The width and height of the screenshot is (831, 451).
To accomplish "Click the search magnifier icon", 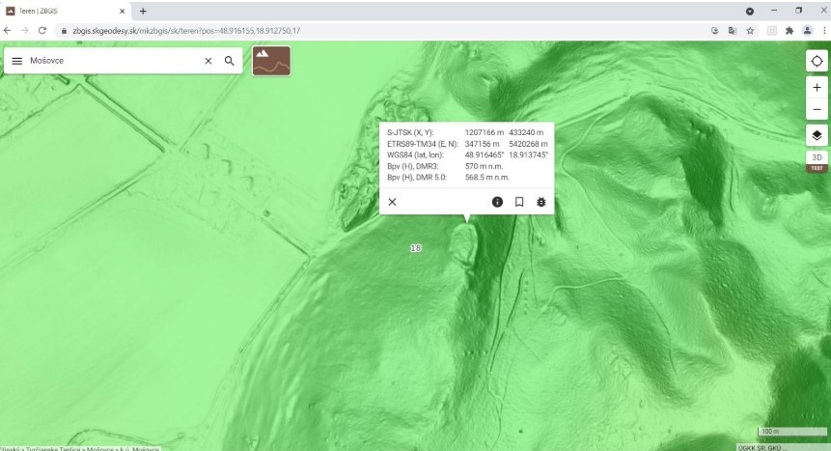I will pyautogui.click(x=230, y=61).
